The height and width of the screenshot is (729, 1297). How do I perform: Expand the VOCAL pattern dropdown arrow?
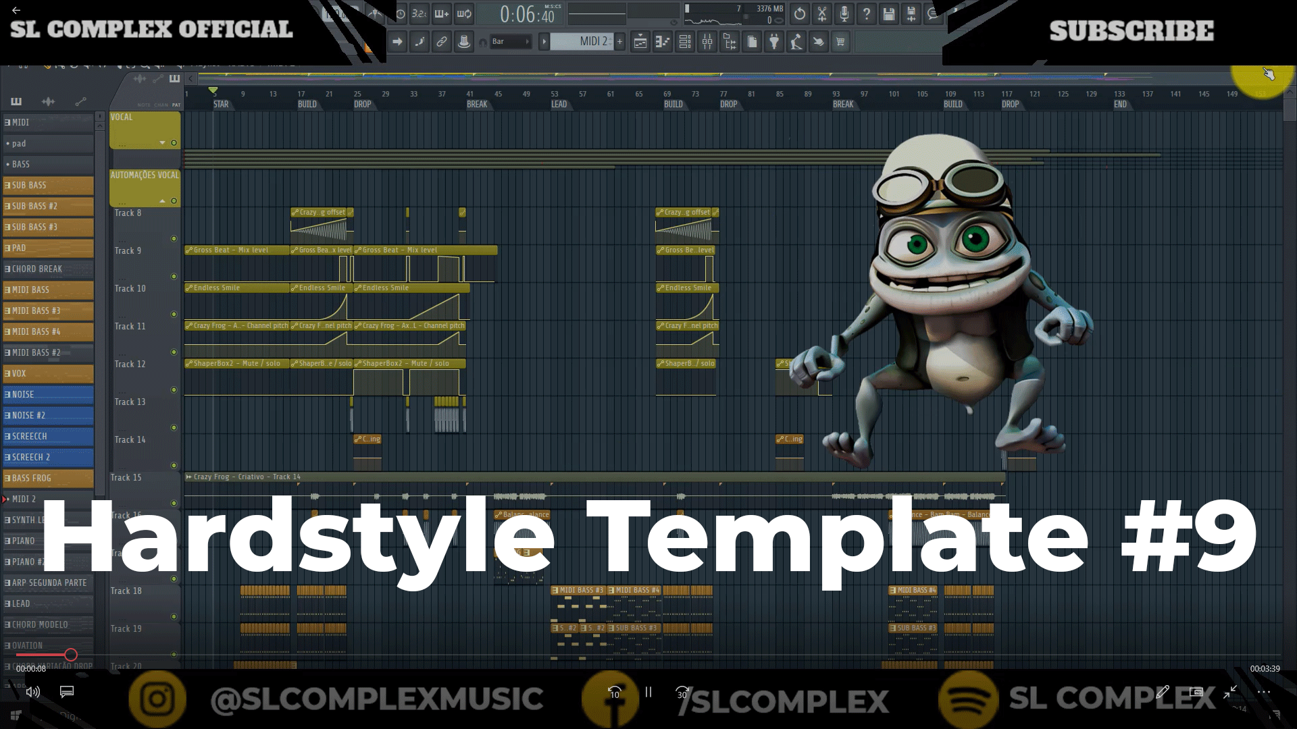[x=162, y=142]
